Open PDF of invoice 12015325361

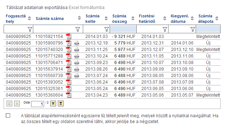[69, 89]
